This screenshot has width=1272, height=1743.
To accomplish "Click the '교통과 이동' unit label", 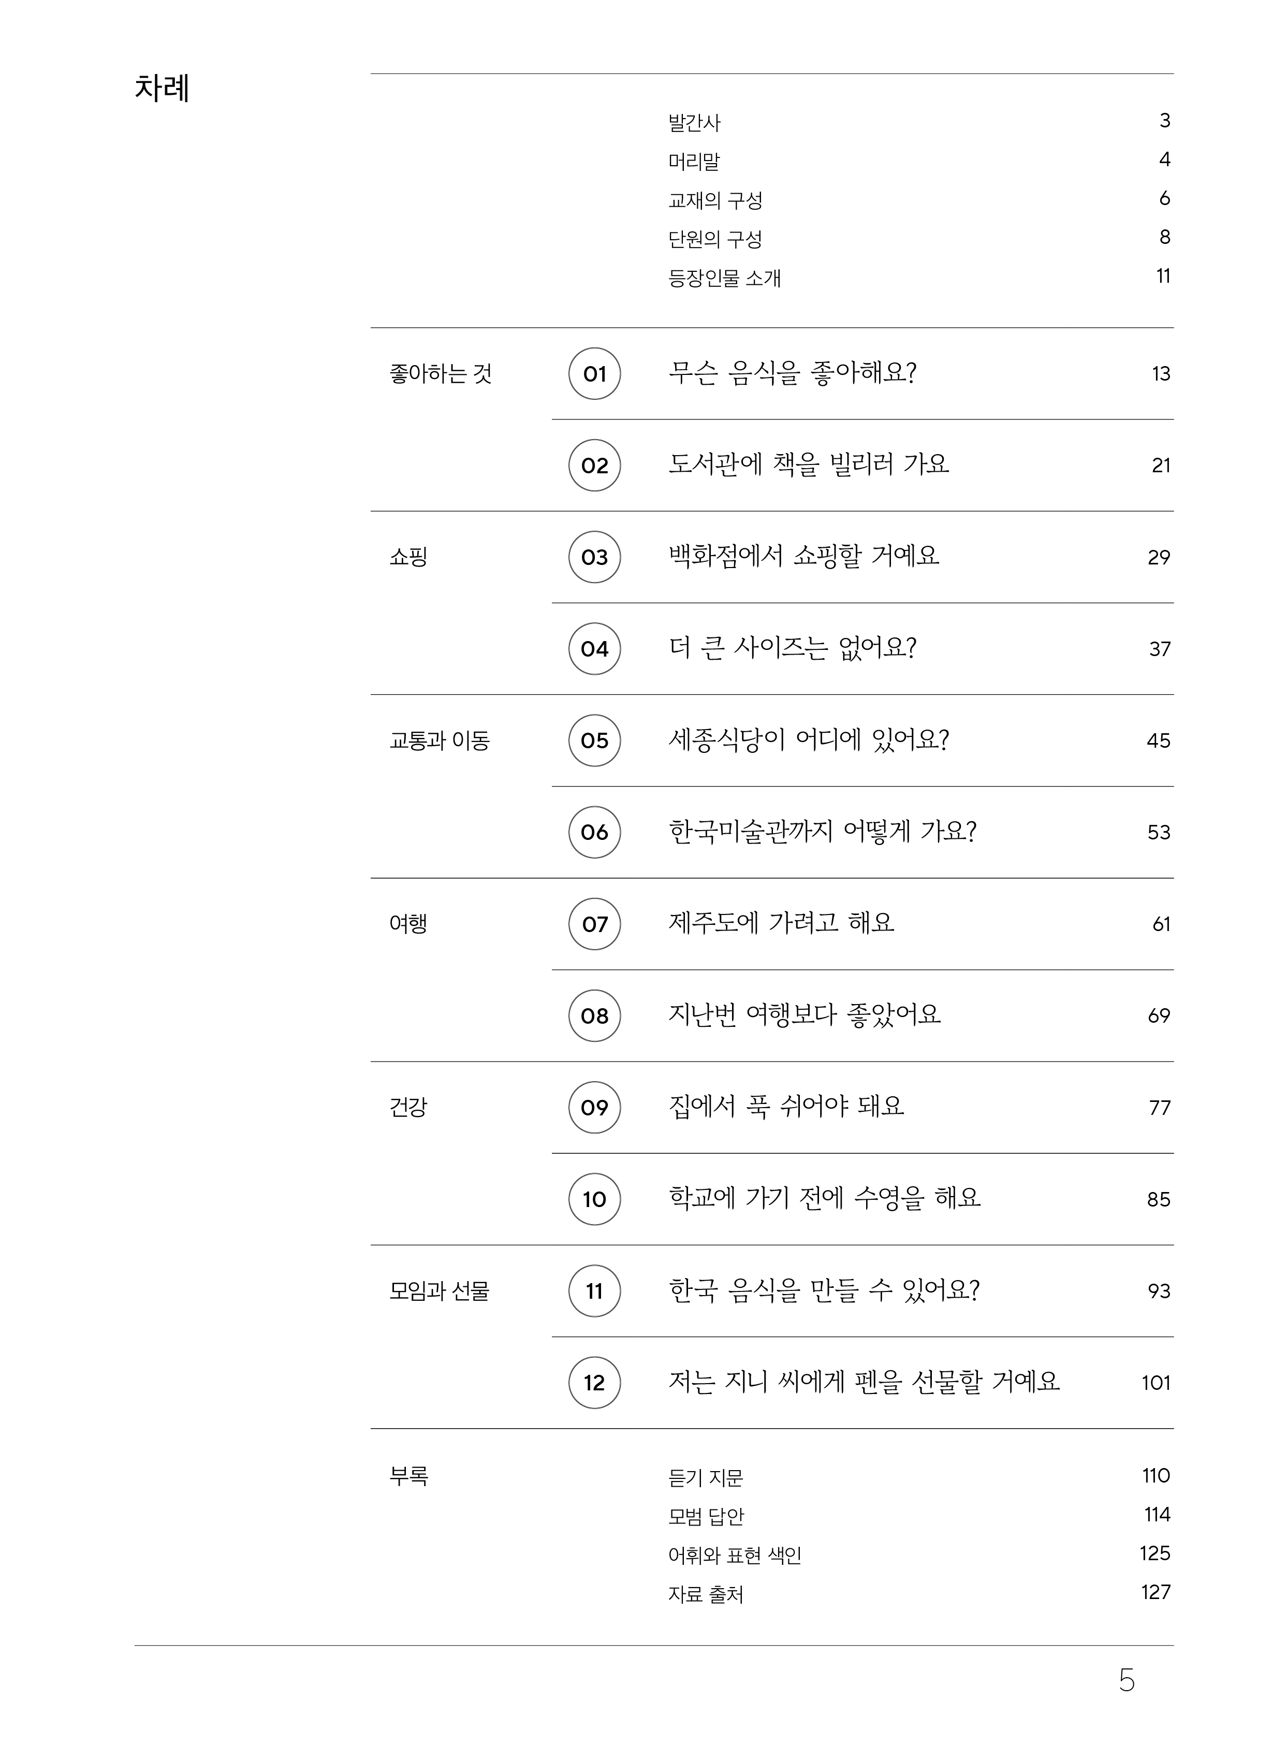I will [440, 741].
